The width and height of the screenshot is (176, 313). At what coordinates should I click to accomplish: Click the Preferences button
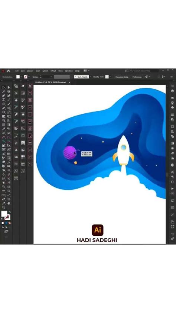137,77
